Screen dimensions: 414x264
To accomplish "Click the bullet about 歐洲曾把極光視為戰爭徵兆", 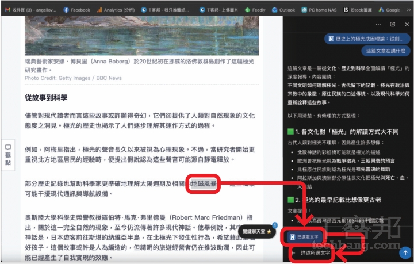I will pos(346,161).
